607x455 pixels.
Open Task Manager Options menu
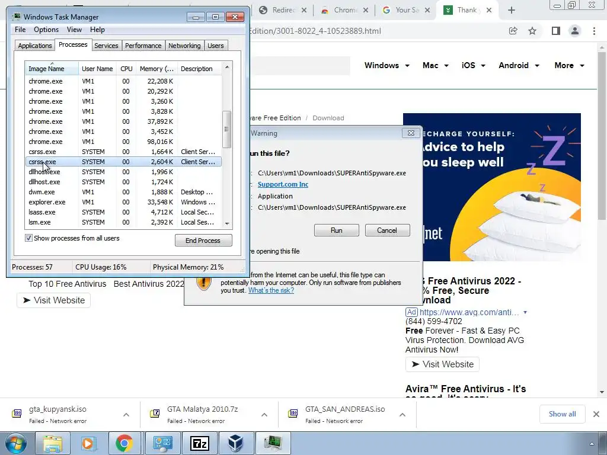pyautogui.click(x=46, y=30)
